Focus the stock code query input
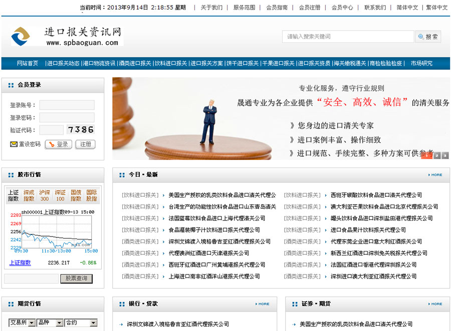Viewport: 451px width, 331px height. click(32, 278)
